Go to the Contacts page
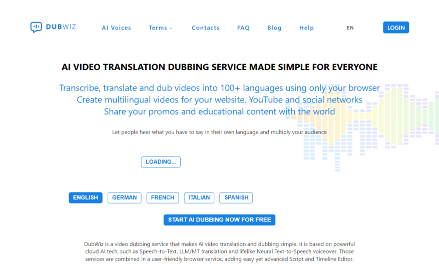This screenshot has height=264, width=439. point(206,27)
